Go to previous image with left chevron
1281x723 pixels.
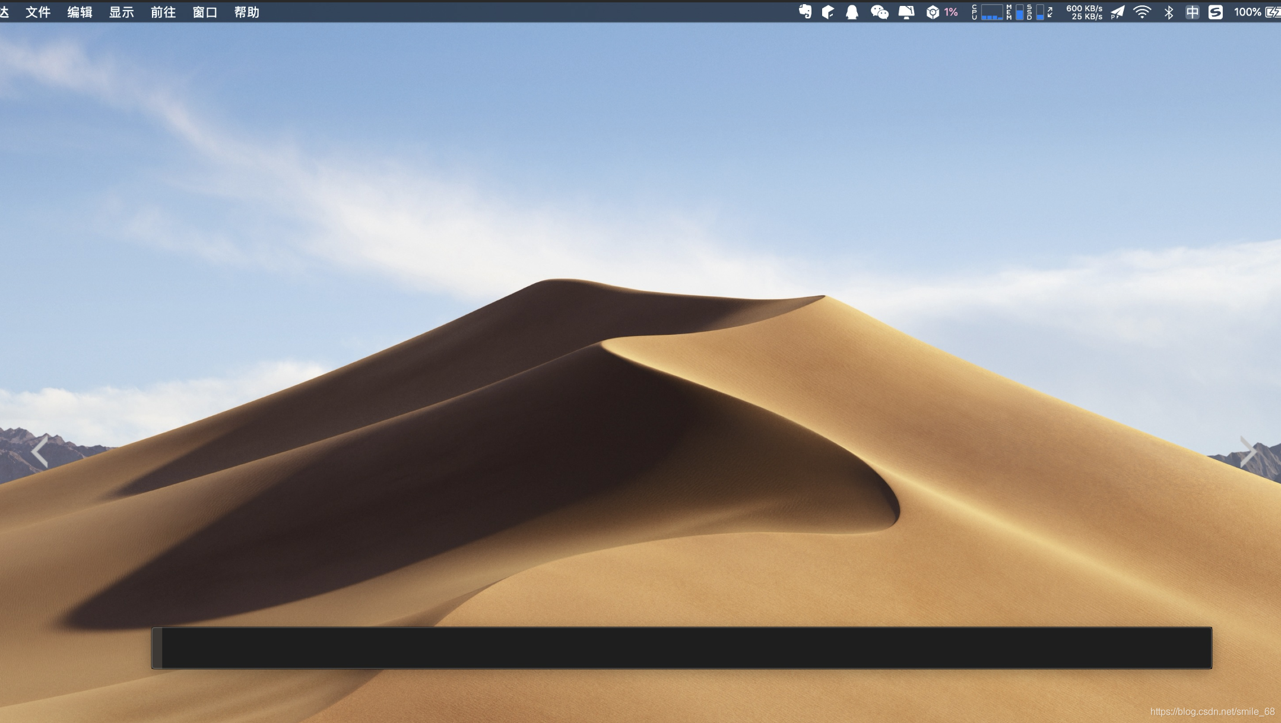coord(40,452)
